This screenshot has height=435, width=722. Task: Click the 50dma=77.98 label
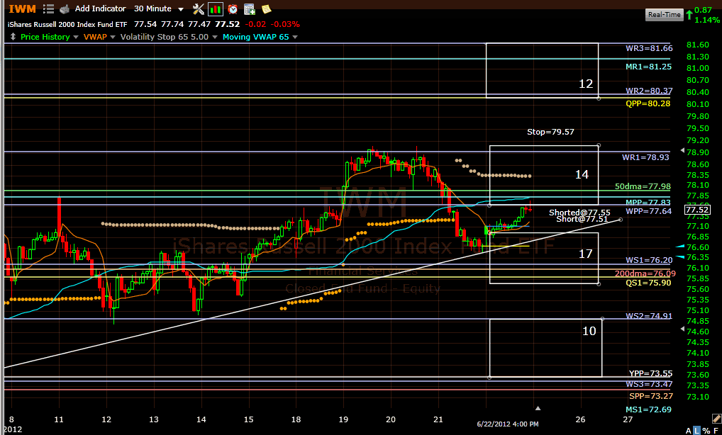(x=643, y=187)
